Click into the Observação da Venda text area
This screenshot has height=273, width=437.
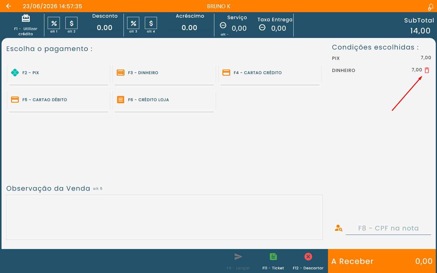click(x=164, y=217)
